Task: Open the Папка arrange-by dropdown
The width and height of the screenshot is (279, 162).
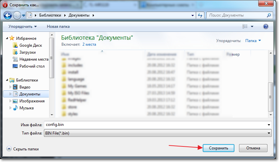Action: [x=253, y=41]
